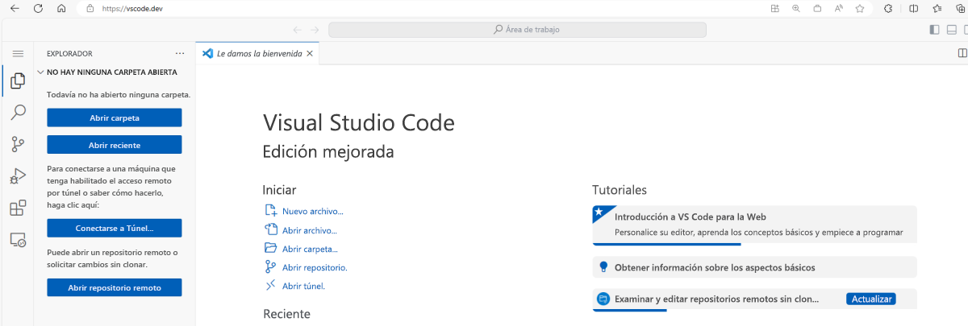The width and height of the screenshot is (968, 326).
Task: Click 'Abrir repositorio remoto' button
Action: tap(114, 287)
